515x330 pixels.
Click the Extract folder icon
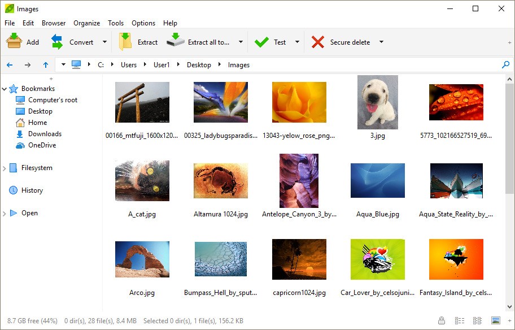coord(125,42)
